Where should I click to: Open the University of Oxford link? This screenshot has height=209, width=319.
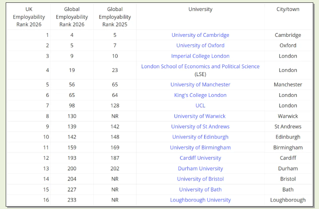pyautogui.click(x=200, y=45)
